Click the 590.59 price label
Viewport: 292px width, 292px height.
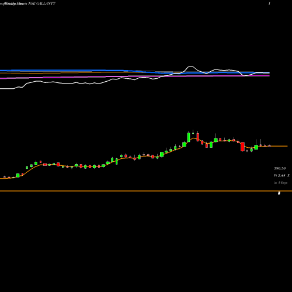pos(280,168)
